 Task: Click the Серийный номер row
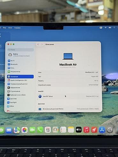pyautogui.click(x=68, y=85)
